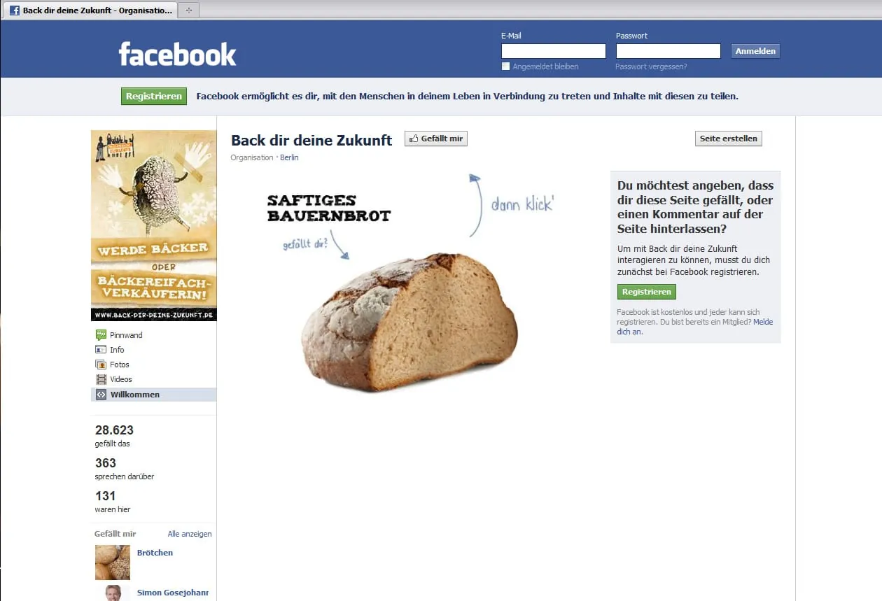Open the Berlin location link
The width and height of the screenshot is (882, 601).
pyautogui.click(x=289, y=157)
